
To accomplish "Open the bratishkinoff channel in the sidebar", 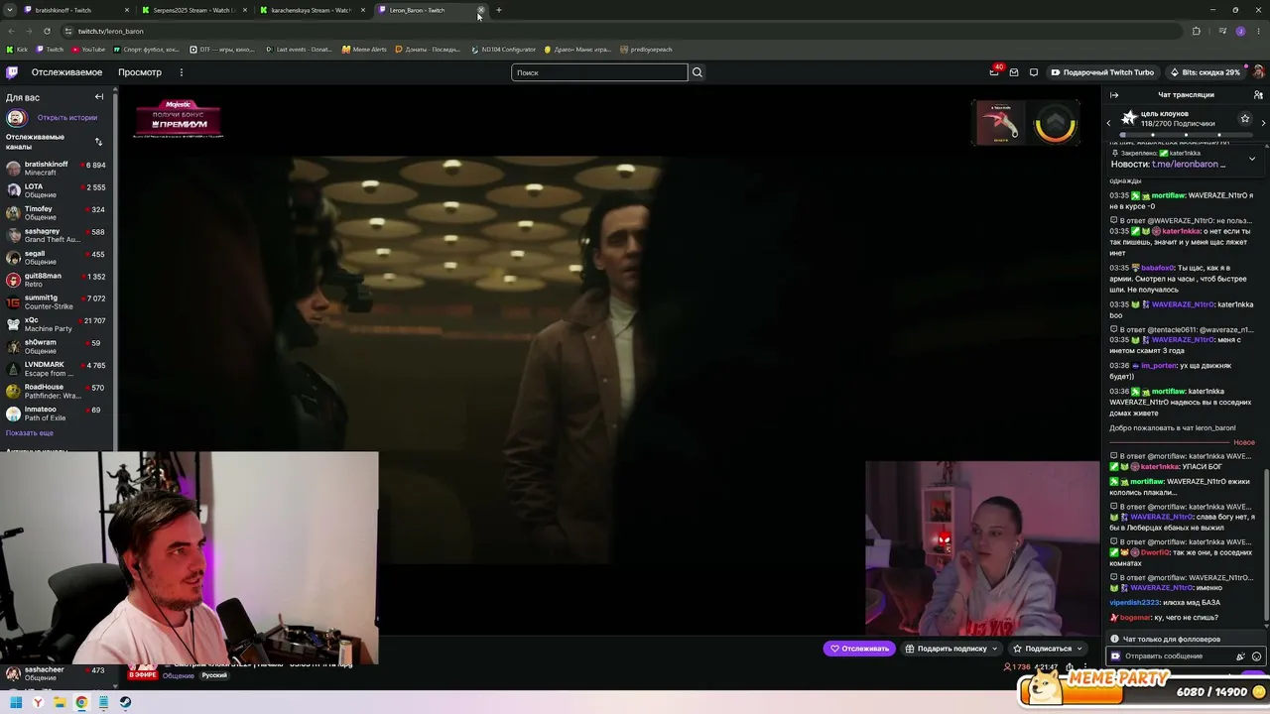I will tap(58, 169).
